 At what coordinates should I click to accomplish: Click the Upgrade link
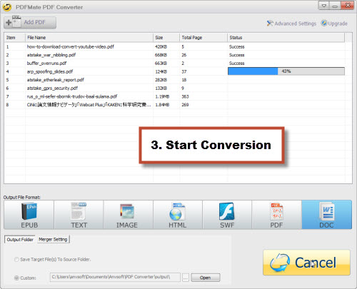(x=334, y=24)
